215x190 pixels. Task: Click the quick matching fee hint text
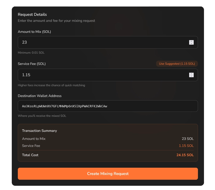coord(51,85)
